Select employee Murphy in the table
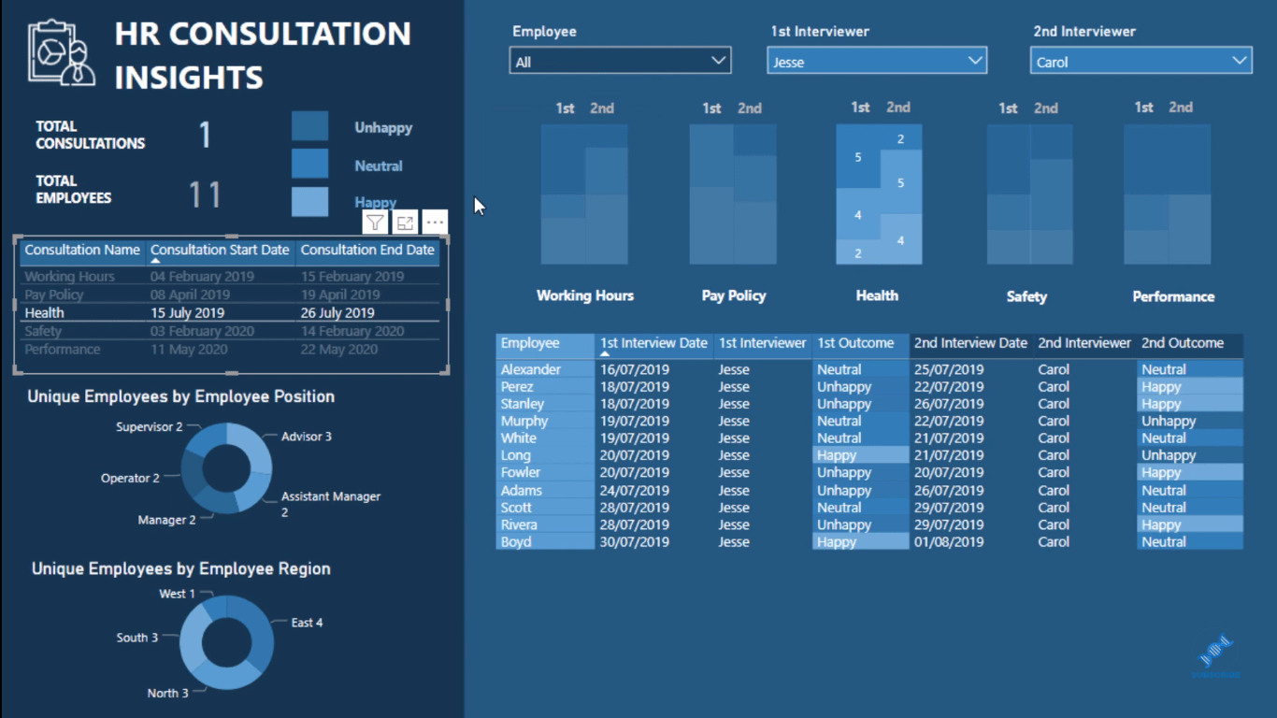Image resolution: width=1277 pixels, height=718 pixels. (x=545, y=422)
